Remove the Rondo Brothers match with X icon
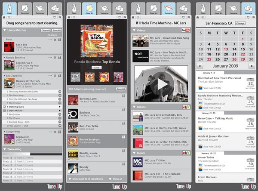258x191 pixels. (55, 58)
